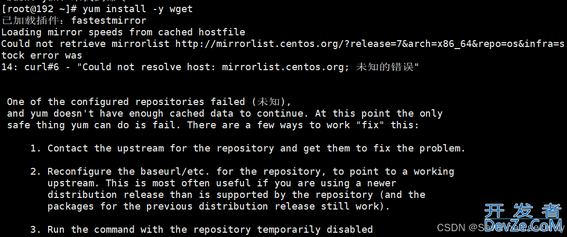Click the DevZe.CoM watermark logo
Screen dimensions: 567x237
coord(523,224)
